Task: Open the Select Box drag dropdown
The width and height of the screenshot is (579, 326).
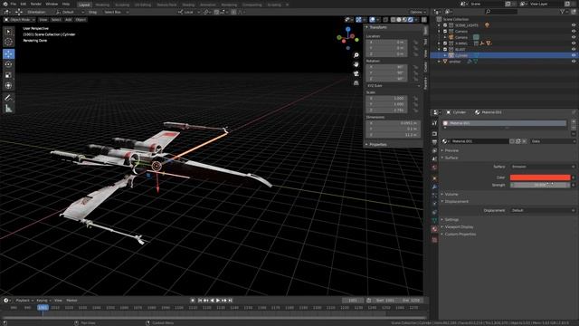Action: [116, 12]
